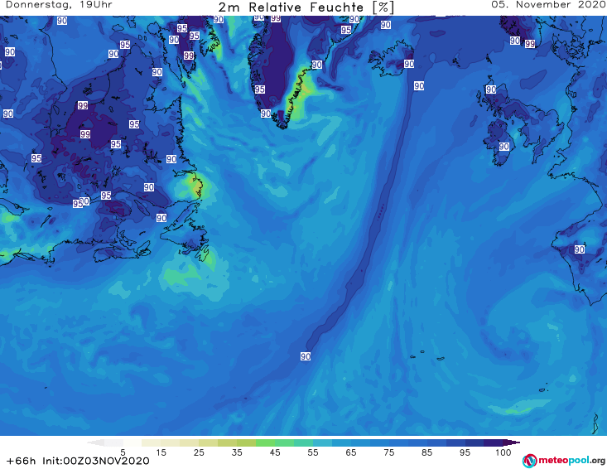Click the '+66h Init:00Z03NOV2020' forecast label
Viewport: 607px width, 469px height.
coord(78,461)
